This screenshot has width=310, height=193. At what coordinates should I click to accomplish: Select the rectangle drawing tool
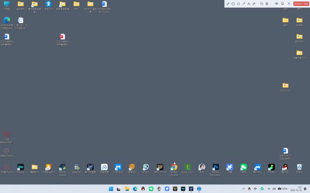pos(233,4)
